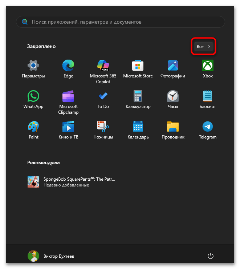
Task: Open Microsoft 365 Copilot
Action: point(103,72)
